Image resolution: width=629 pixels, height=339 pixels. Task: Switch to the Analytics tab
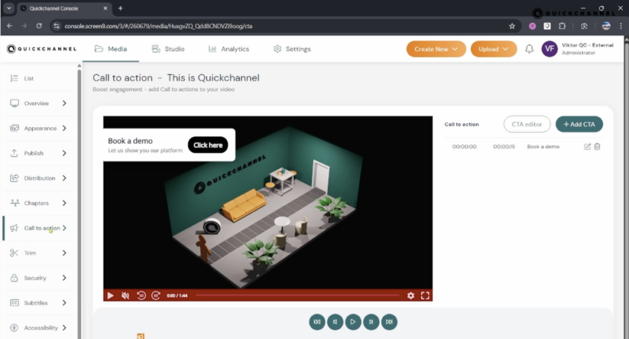point(229,49)
